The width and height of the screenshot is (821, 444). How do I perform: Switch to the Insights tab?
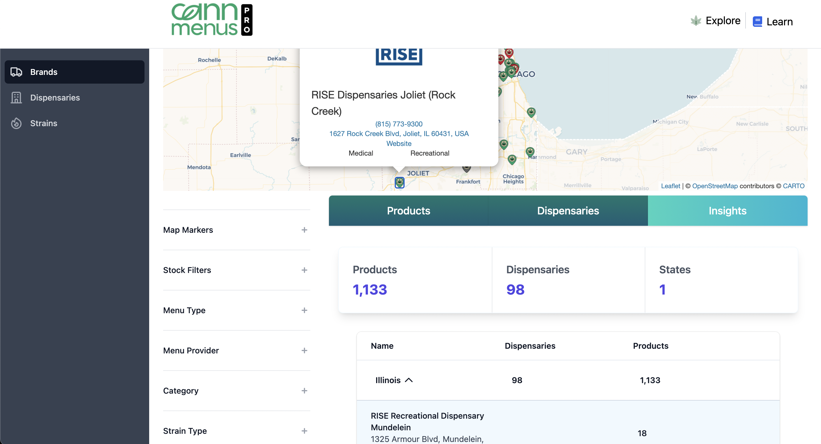click(x=727, y=211)
